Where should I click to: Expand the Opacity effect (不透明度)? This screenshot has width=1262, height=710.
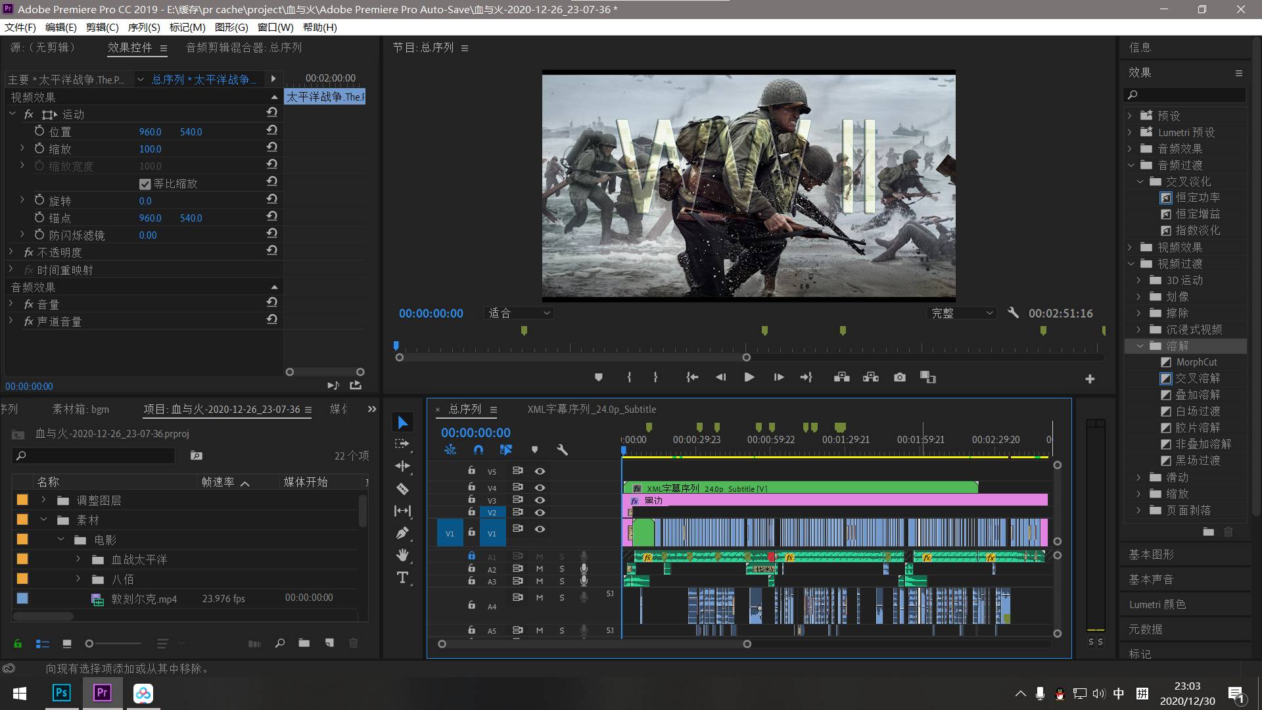click(x=11, y=252)
